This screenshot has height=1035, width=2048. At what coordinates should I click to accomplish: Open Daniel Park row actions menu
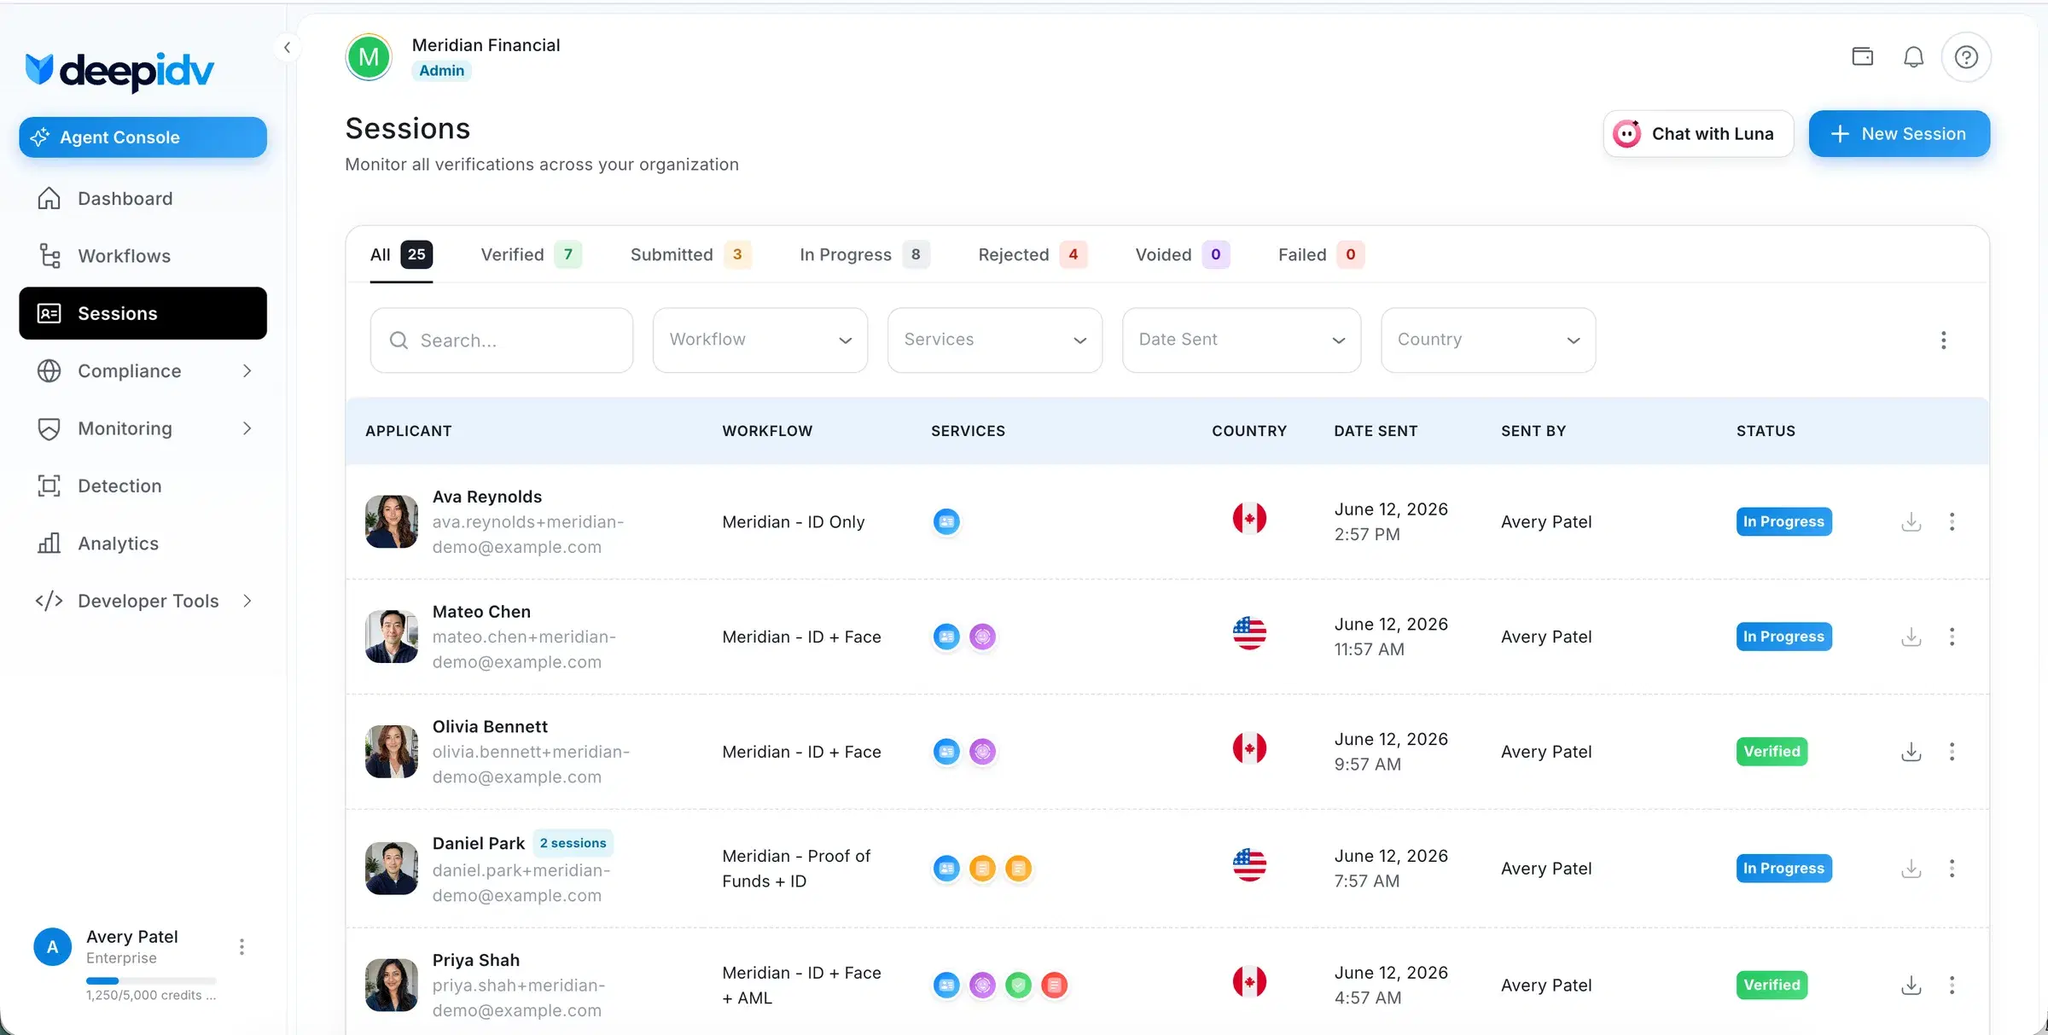tap(1952, 869)
